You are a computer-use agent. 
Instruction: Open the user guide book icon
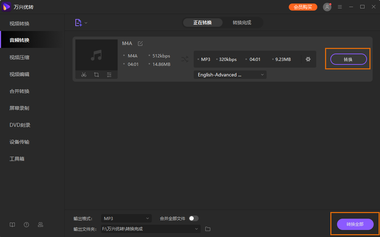coord(12,224)
